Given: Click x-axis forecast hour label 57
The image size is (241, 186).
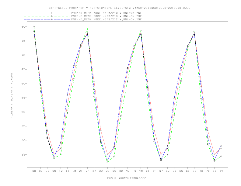Looking at the screenshot, I should coord(161,171).
